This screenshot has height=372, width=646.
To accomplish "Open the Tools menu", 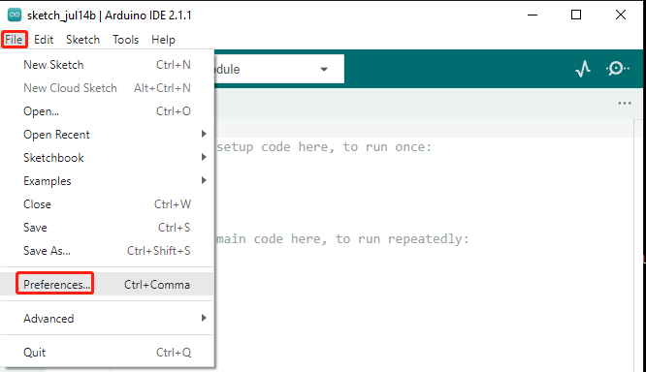I will point(126,40).
